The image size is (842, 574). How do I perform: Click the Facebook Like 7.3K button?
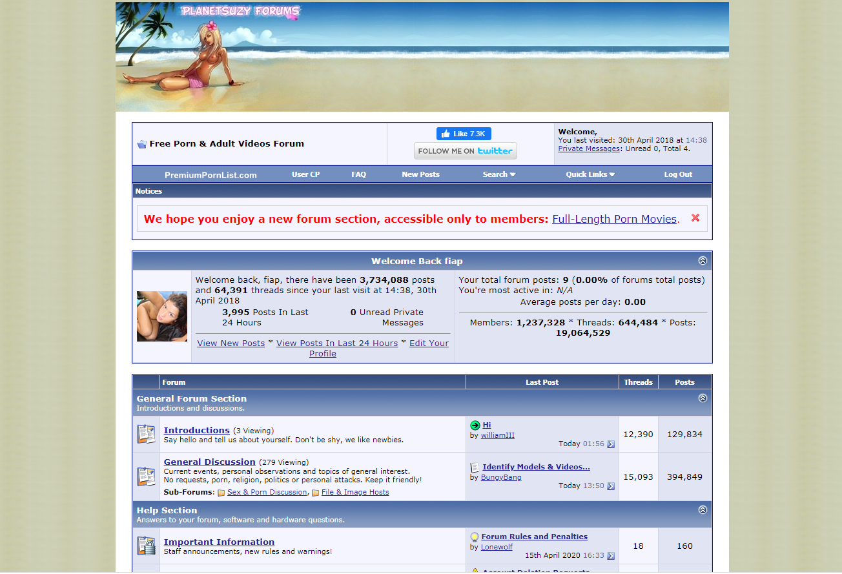click(x=464, y=134)
